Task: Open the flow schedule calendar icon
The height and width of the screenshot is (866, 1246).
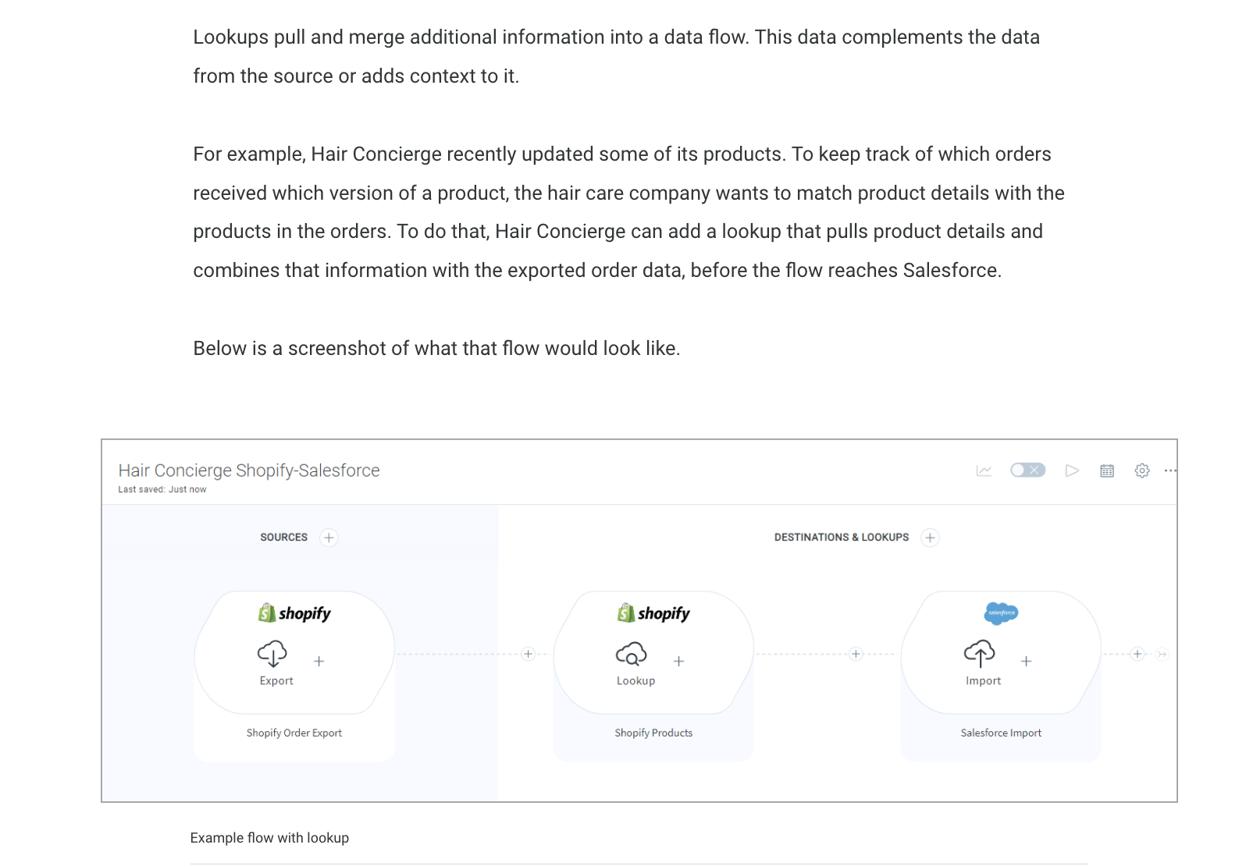Action: point(1107,470)
